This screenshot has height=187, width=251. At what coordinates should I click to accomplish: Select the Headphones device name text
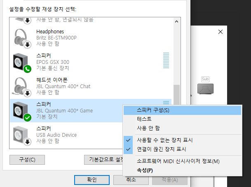coord(50,32)
